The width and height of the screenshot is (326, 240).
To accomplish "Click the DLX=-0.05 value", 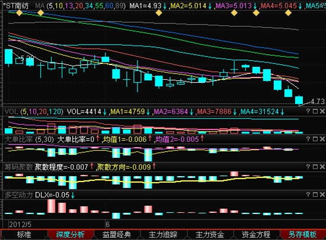I will coord(52,195).
